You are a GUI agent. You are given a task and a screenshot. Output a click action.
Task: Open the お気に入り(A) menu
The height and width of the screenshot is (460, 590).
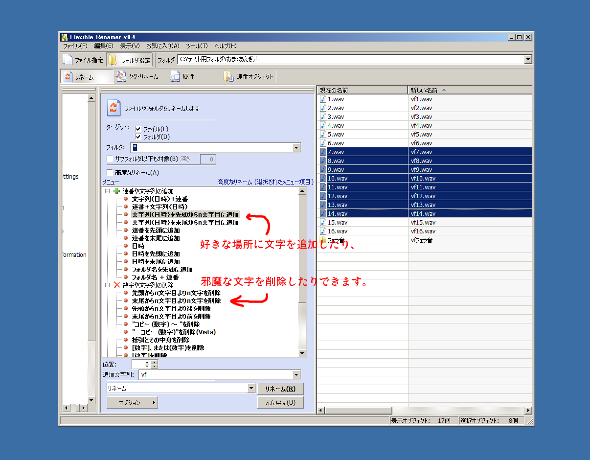tap(162, 46)
